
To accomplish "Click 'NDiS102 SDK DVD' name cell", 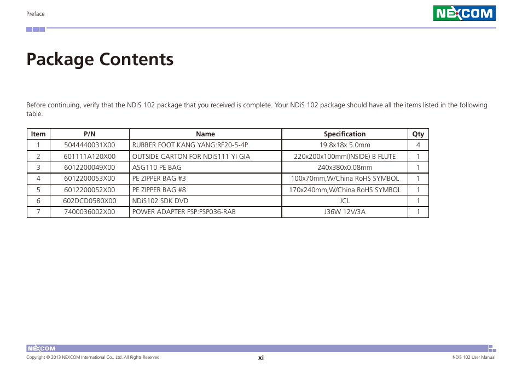I will (x=205, y=201).
